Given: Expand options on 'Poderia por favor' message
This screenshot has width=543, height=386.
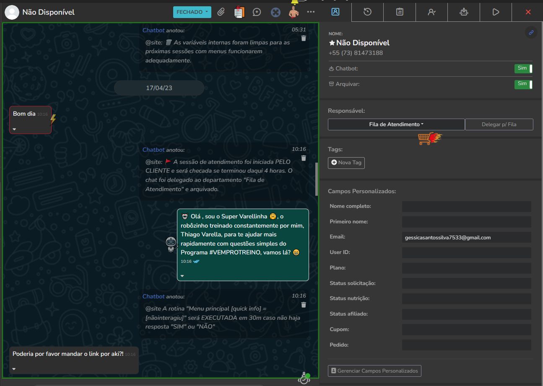Looking at the screenshot, I should (14, 369).
